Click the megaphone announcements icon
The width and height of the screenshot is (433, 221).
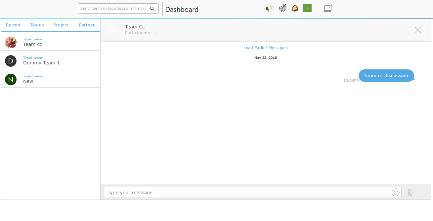(x=270, y=8)
